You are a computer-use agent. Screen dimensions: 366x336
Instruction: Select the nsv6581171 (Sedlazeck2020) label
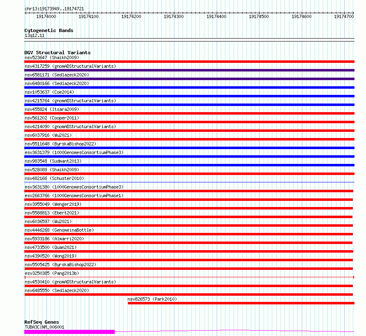(57, 75)
